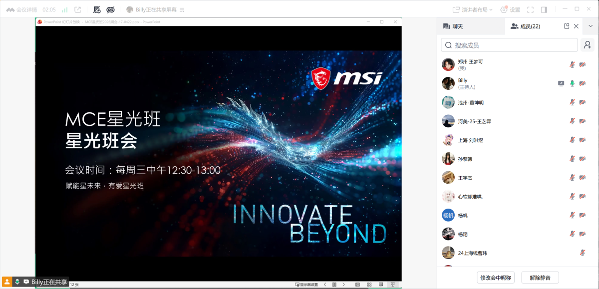Select 河美-25-王艺霖 in members list
Screen dimensions: 599x289
517,121
